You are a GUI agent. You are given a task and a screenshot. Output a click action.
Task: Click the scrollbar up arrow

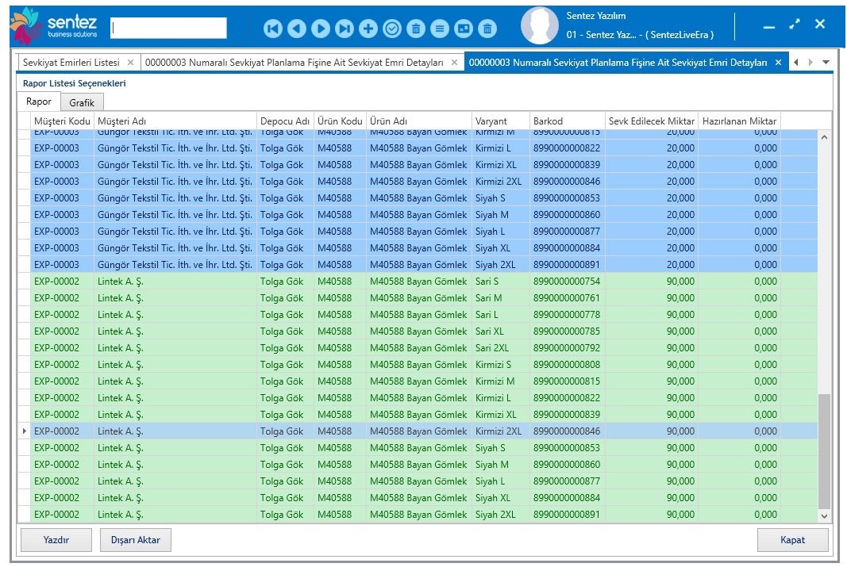point(824,137)
